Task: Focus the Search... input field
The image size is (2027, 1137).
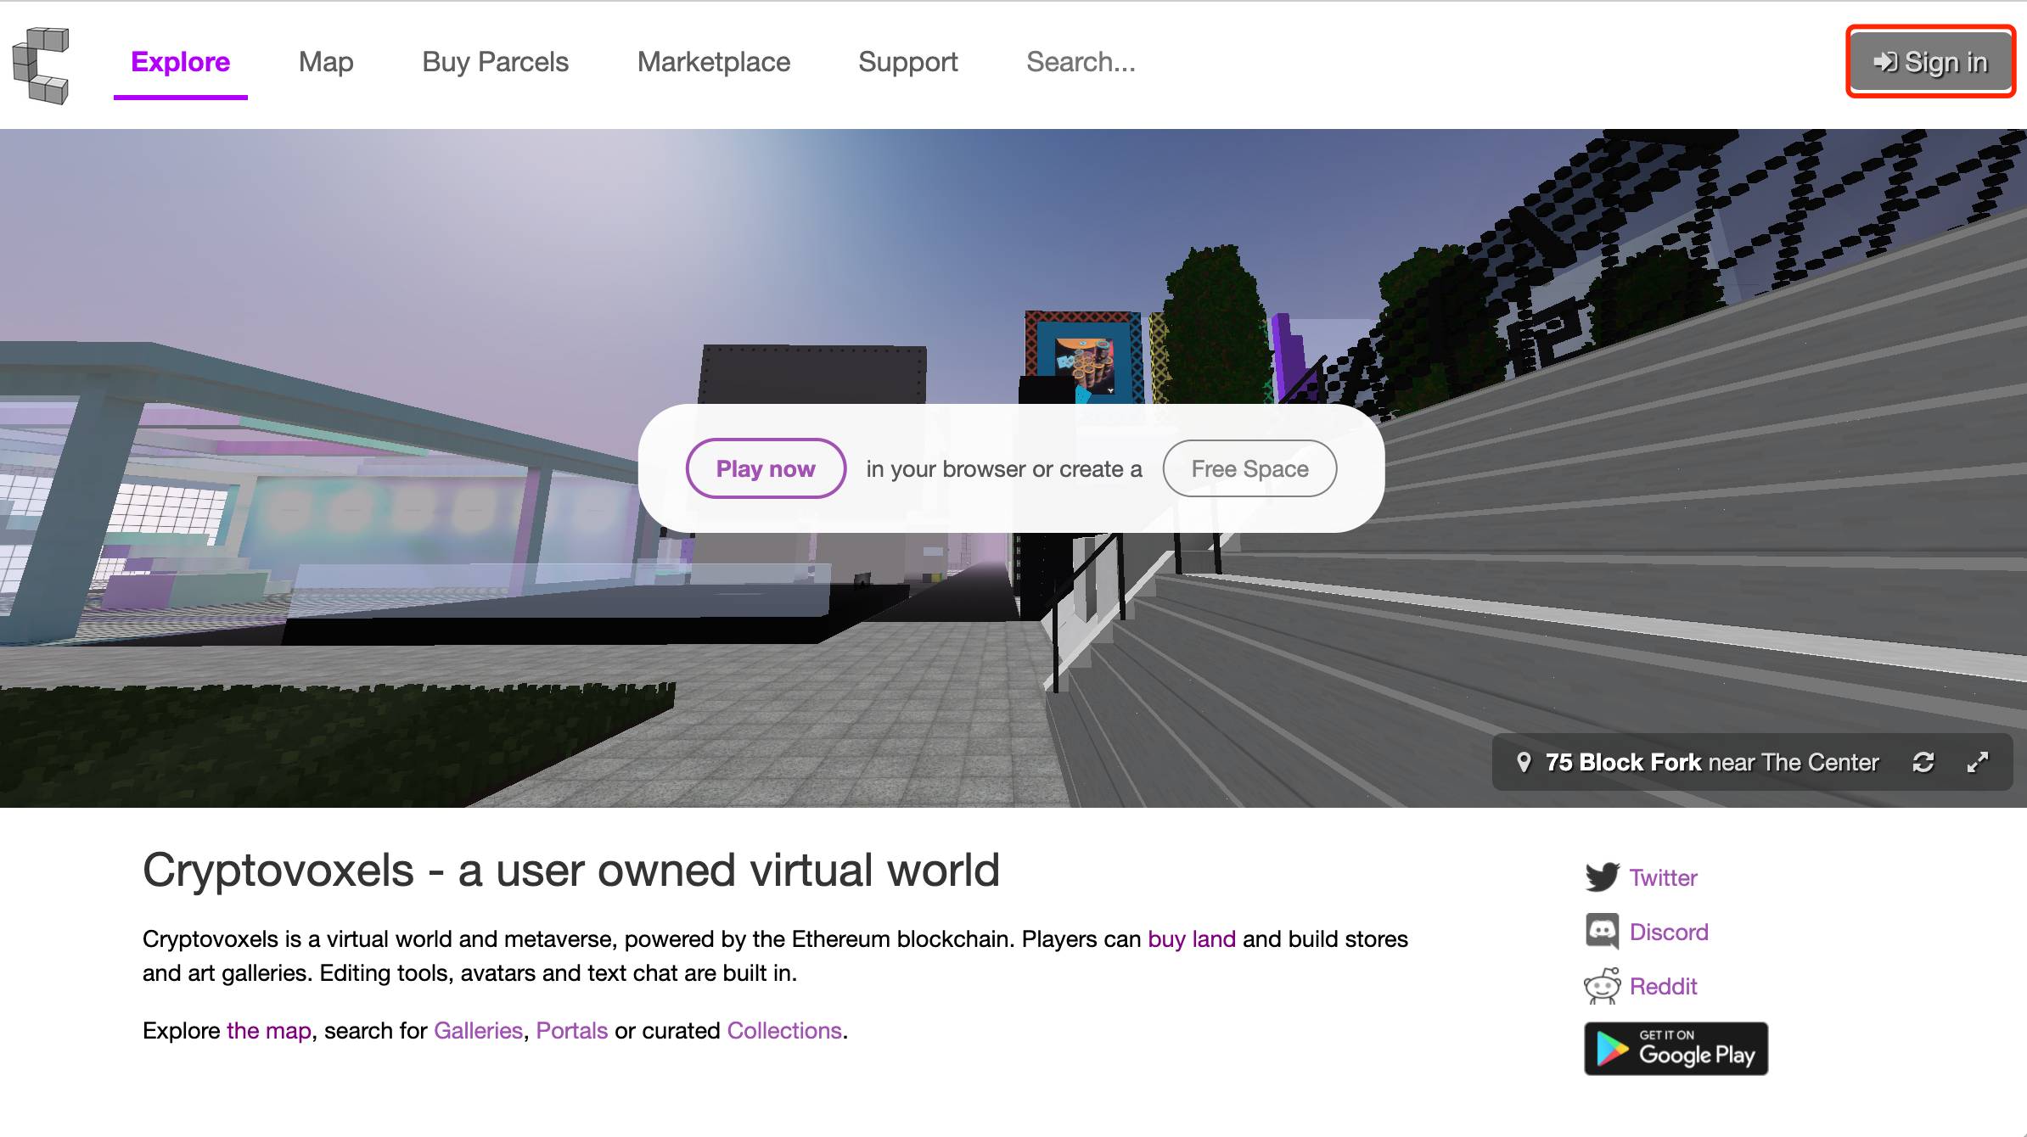Action: (1081, 62)
